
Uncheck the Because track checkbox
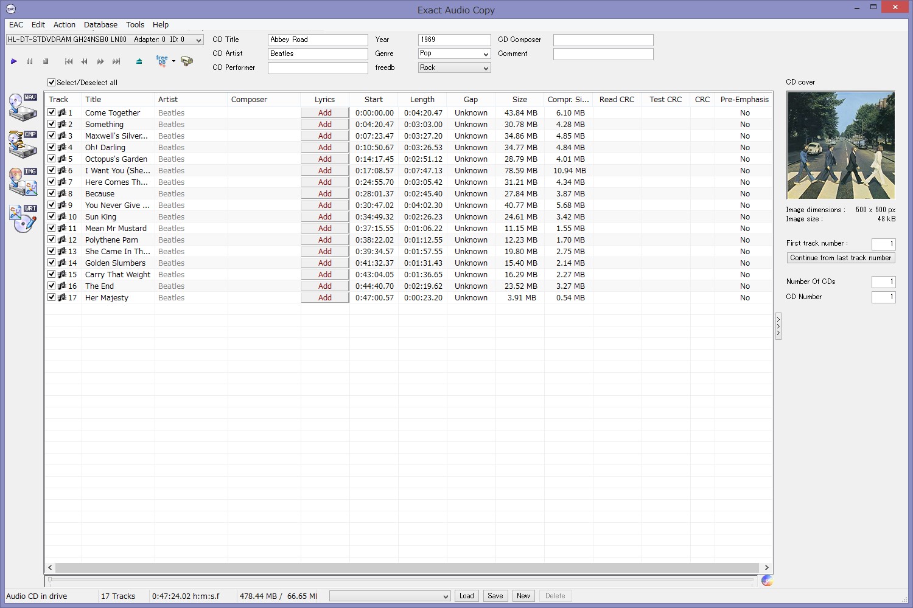click(x=52, y=193)
